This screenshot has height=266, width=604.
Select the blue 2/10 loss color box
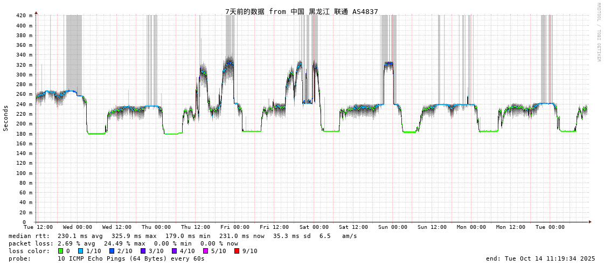tap(112, 251)
